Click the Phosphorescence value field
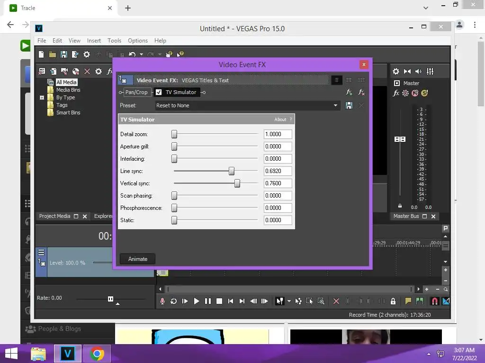 point(278,208)
